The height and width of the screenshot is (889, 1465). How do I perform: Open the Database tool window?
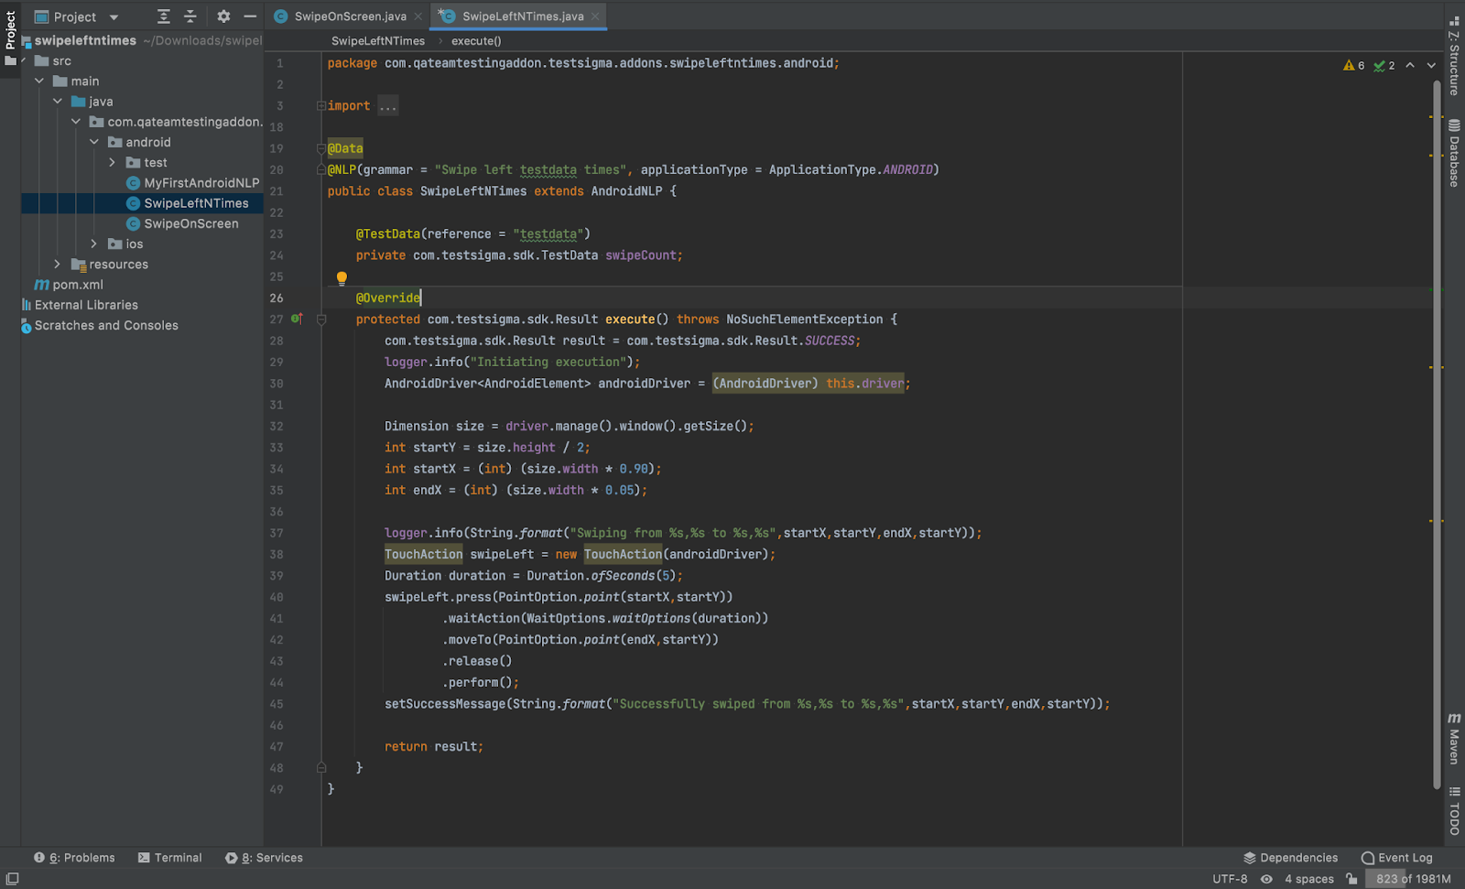coord(1454,153)
